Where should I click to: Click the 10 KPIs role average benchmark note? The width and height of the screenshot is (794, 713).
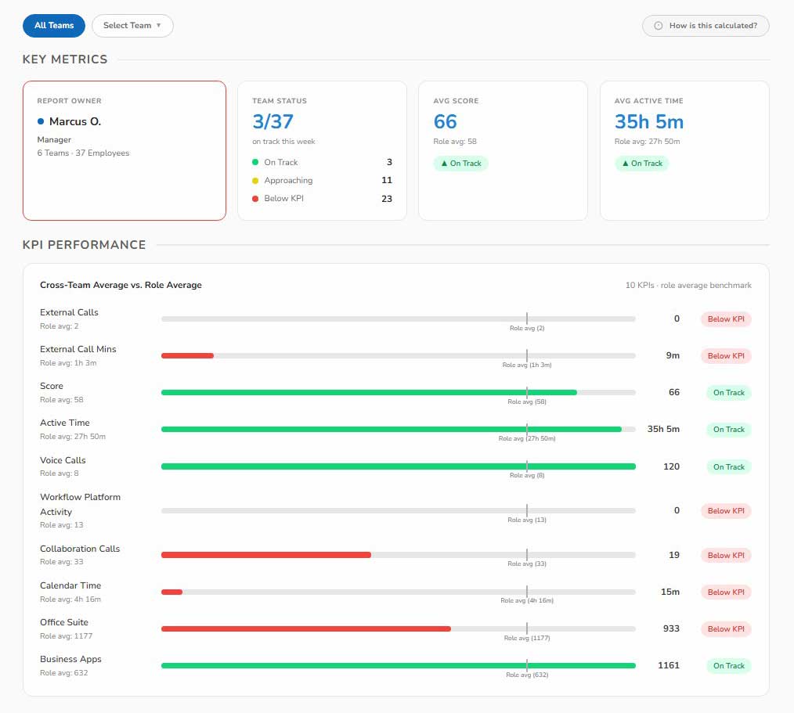tap(688, 286)
